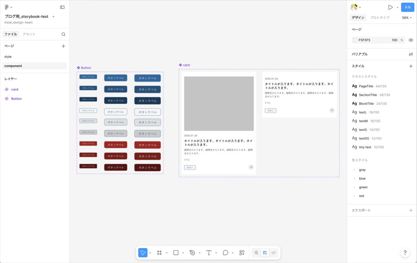
Task: Click the F5F5F5 page color swatch
Action: tap(355, 40)
